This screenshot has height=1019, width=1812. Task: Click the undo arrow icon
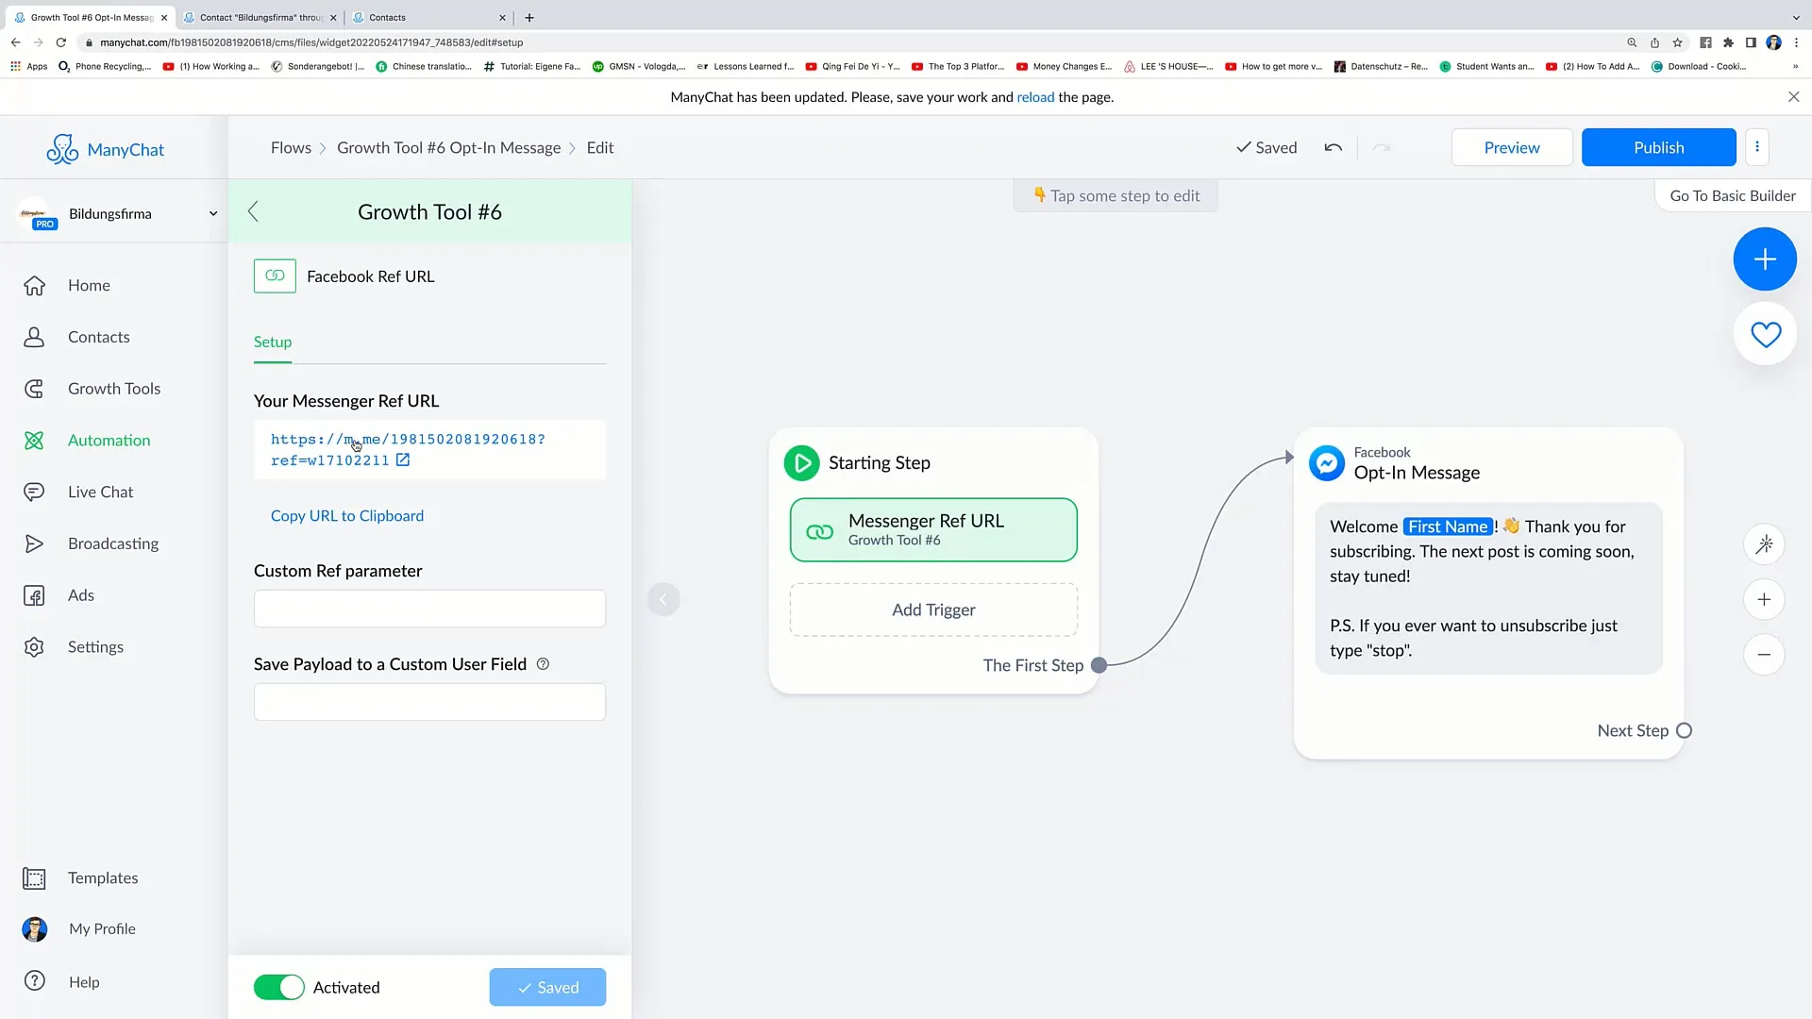1333,148
